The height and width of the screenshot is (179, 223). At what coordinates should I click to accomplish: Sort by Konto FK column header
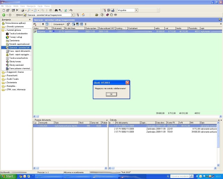pos(172,123)
